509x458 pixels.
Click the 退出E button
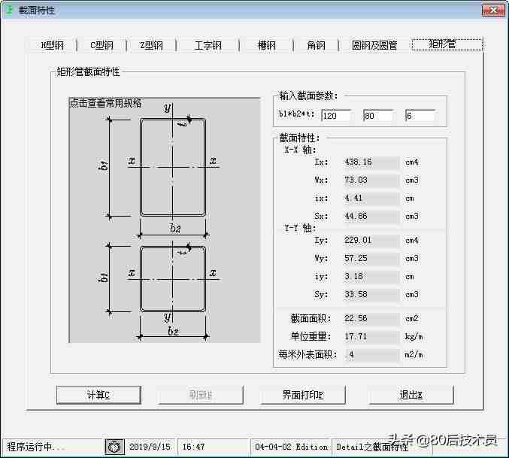pos(411,395)
